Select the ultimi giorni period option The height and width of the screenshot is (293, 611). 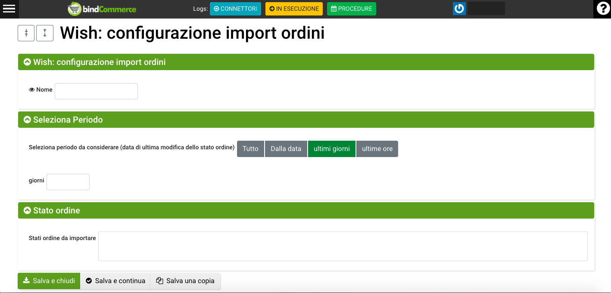pos(331,149)
